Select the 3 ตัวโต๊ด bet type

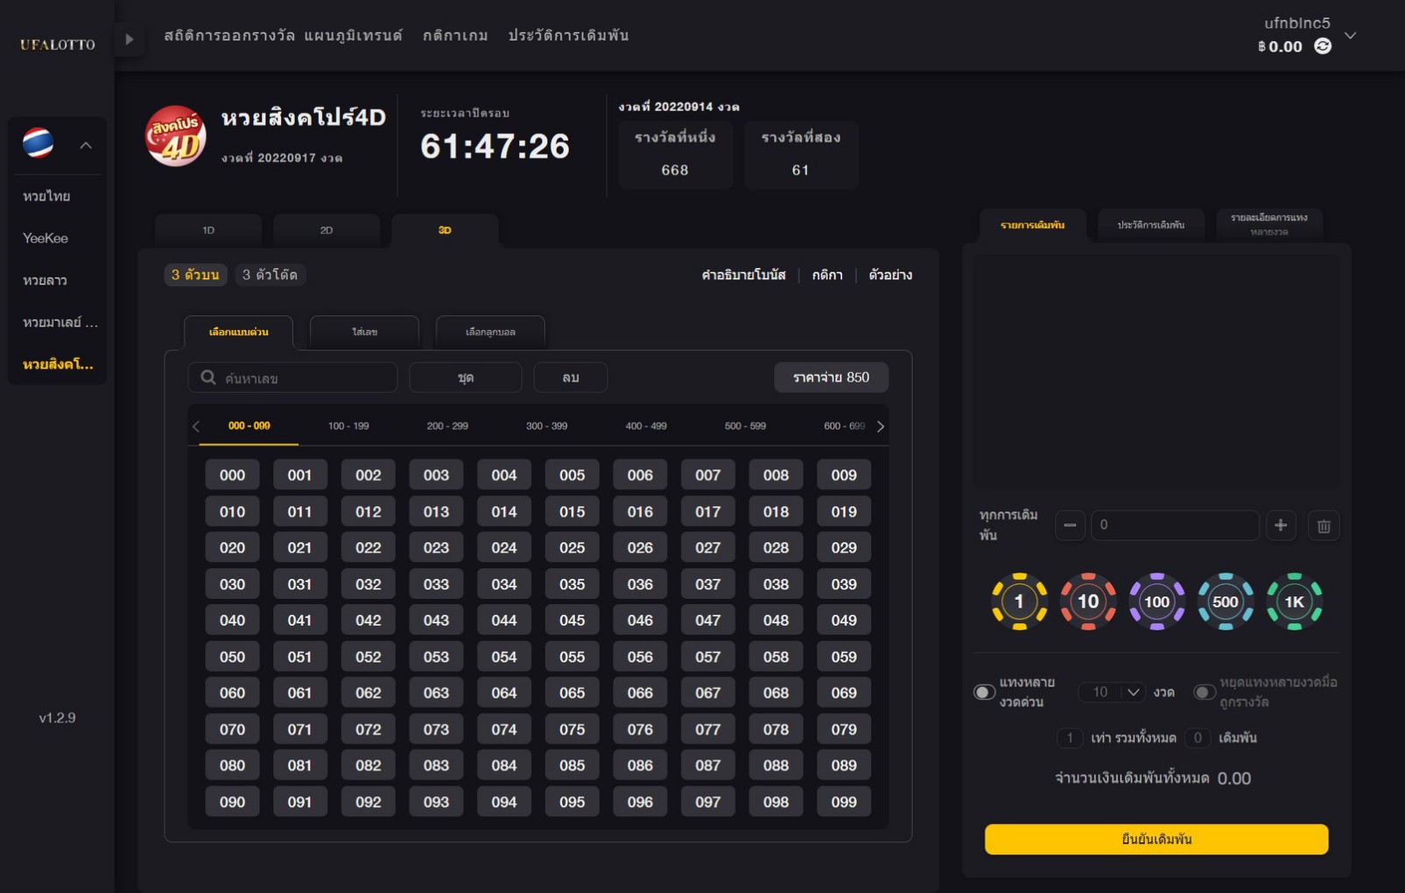tap(270, 275)
